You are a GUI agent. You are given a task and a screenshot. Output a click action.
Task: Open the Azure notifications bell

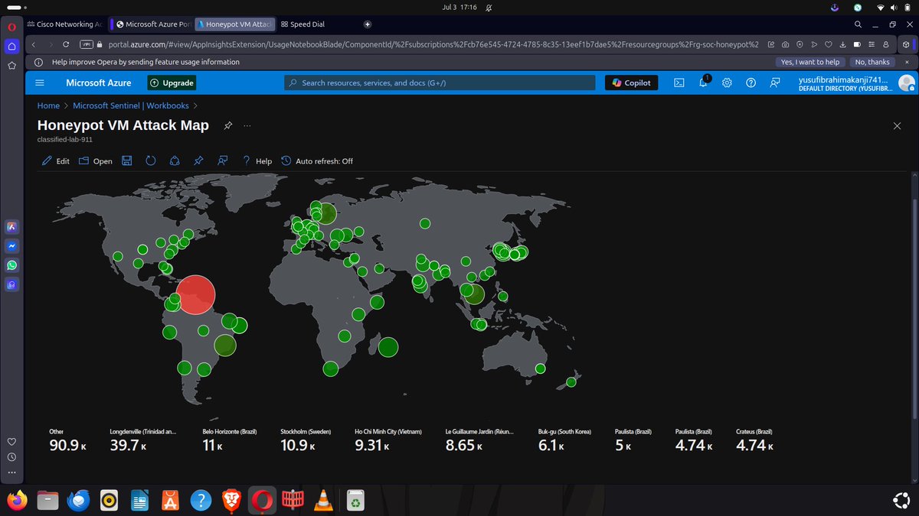[x=703, y=83]
